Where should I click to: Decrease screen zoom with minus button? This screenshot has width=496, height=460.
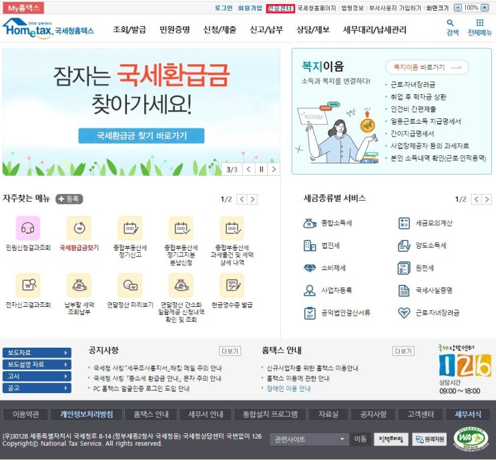(458, 7)
